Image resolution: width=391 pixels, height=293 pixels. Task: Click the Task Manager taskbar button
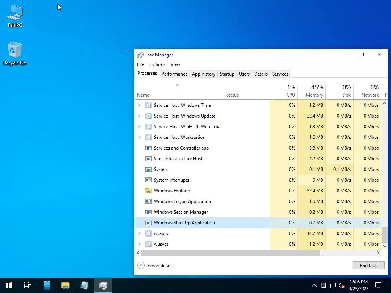(103, 285)
